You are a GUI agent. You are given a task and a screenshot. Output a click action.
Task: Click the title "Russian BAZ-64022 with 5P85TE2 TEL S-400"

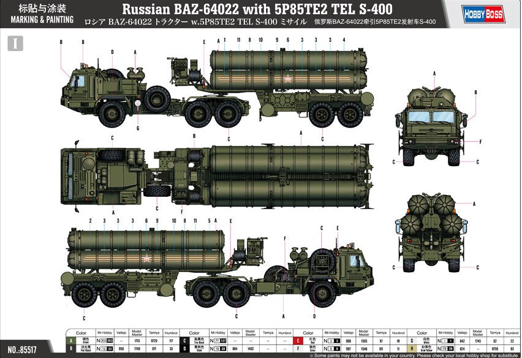pos(257,9)
